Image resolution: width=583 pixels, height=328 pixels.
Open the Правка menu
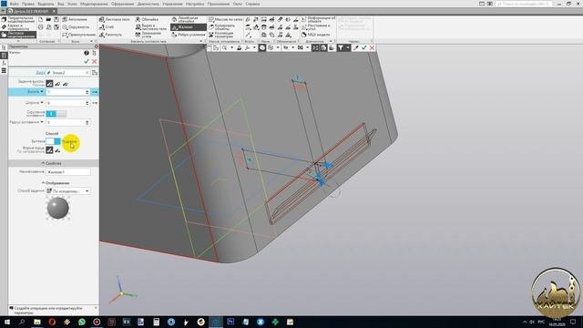[x=28, y=4]
